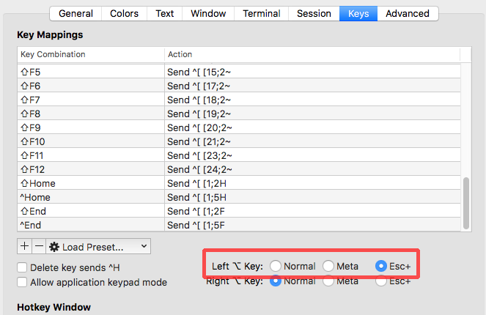
Task: Open the Colors tab
Action: (124, 14)
